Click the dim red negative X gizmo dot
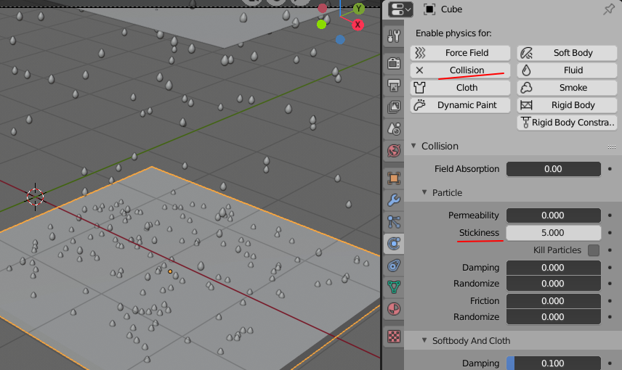 click(323, 8)
